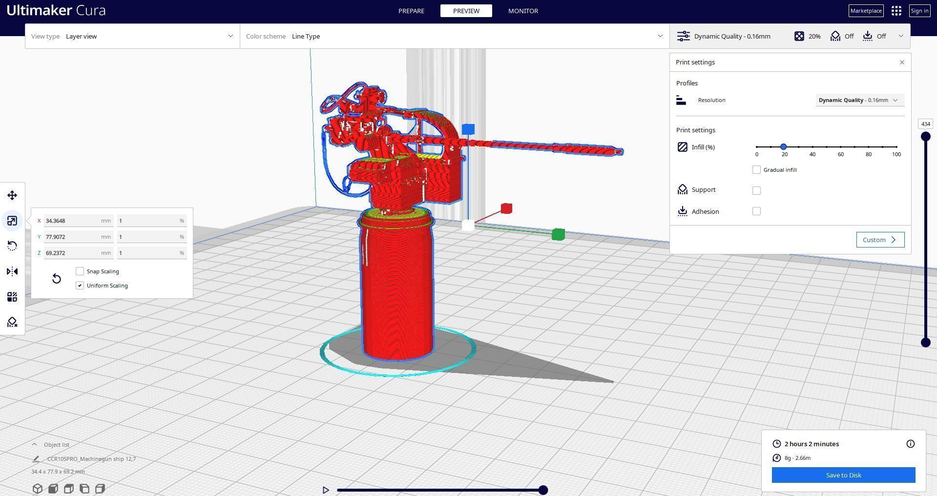Switch to the PREVIEW stage
Viewport: 937px width, 496px height.
pos(466,11)
